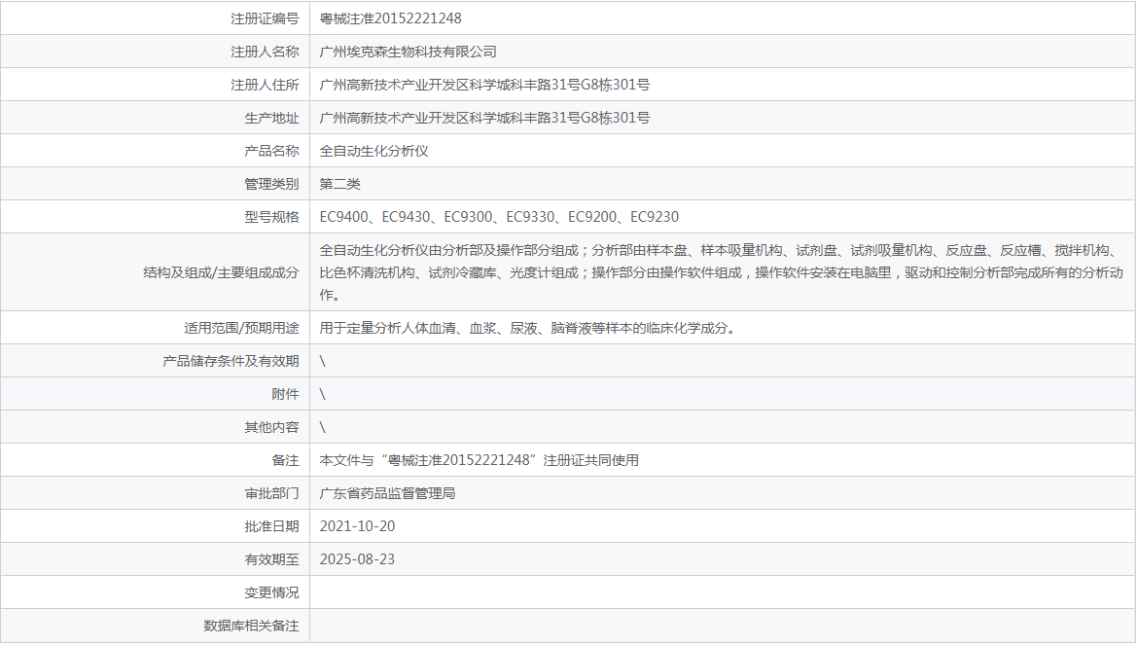Select company name 广州埃克森生物科技有限公司
Viewport: 1137px width, 645px height.
point(409,52)
